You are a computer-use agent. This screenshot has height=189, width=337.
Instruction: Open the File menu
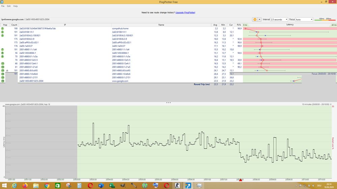3,6
